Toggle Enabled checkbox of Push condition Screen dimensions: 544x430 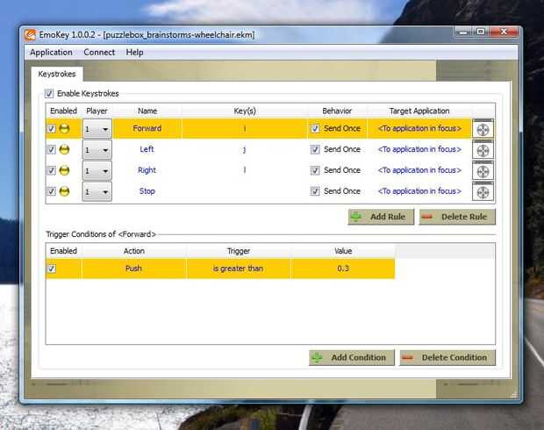click(x=52, y=269)
